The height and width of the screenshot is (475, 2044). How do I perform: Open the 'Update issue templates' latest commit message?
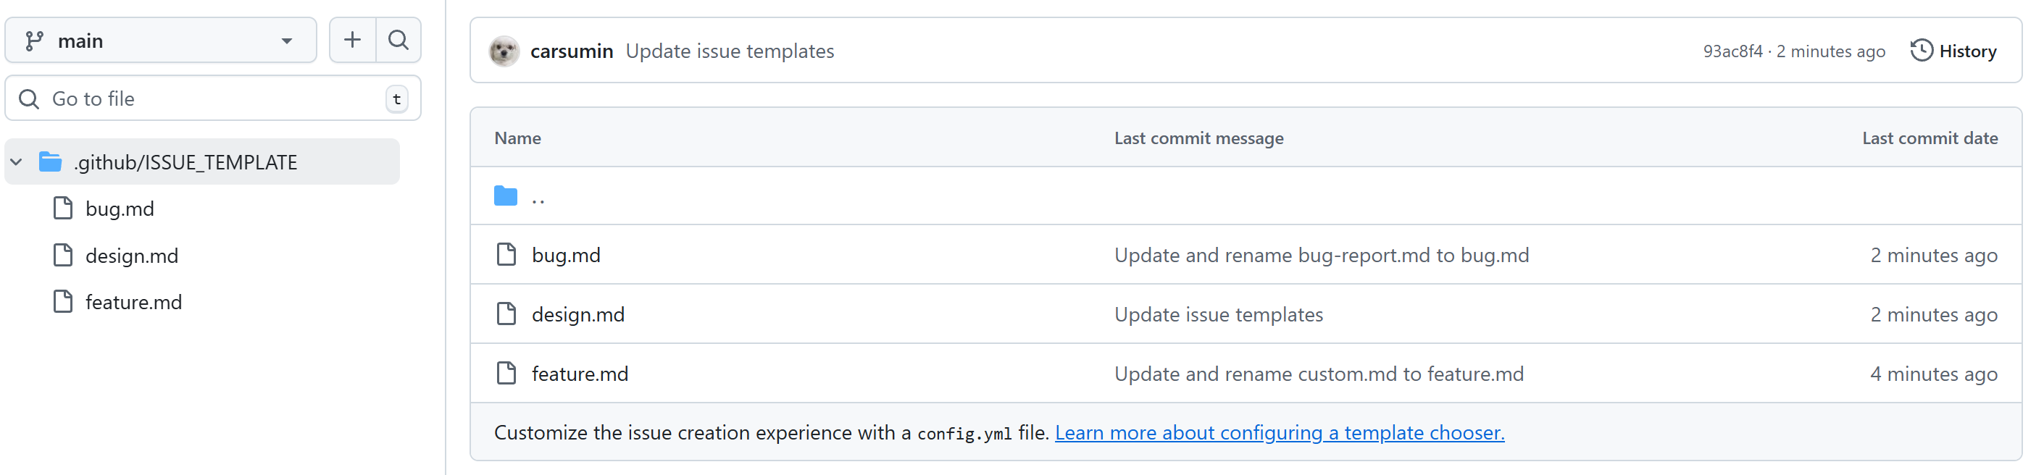(x=729, y=51)
